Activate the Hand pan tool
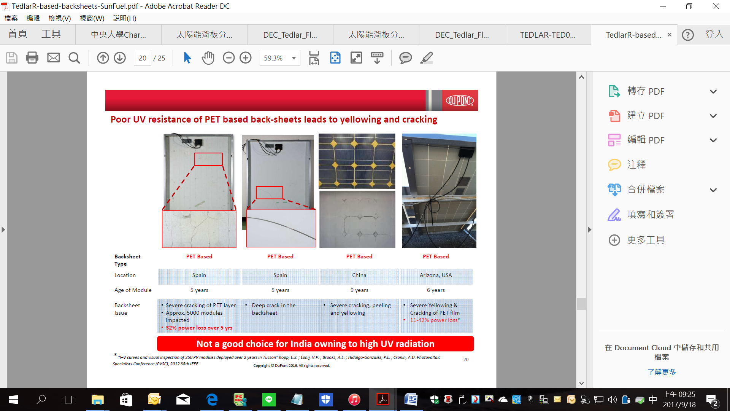The height and width of the screenshot is (411, 730). coord(208,58)
